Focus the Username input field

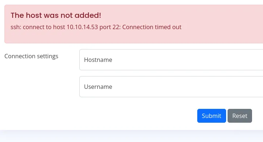tap(171, 87)
